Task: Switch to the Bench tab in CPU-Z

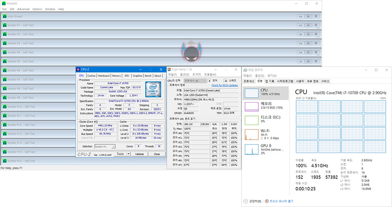Action: coord(148,75)
